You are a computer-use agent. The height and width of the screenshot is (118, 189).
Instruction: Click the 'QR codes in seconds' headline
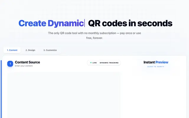coord(130,23)
